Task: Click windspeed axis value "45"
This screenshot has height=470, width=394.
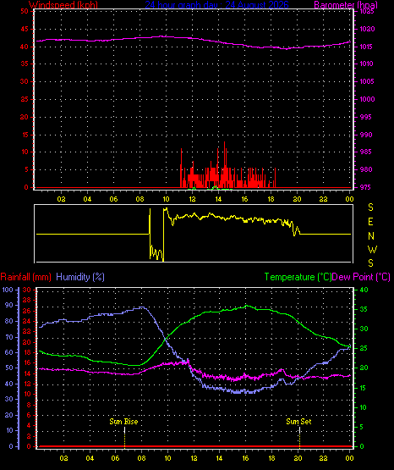Action: (25, 29)
